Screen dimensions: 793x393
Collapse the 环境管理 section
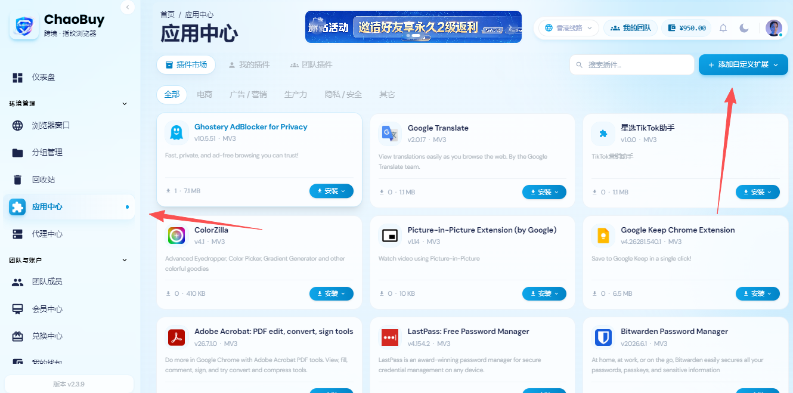(x=125, y=104)
